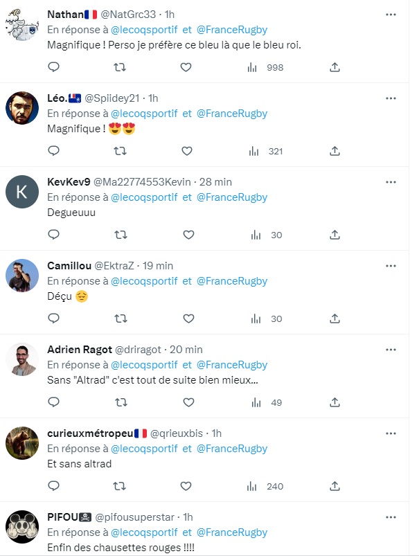View stats showing 321 views on Léo.'s tweet
Screen dimensions: 419x556
266,151
